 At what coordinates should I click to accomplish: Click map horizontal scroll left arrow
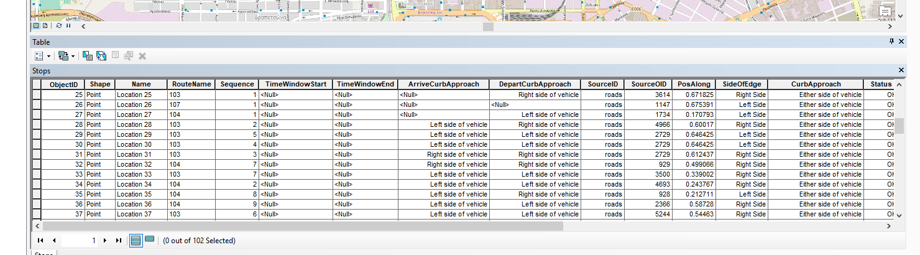pyautogui.click(x=83, y=26)
